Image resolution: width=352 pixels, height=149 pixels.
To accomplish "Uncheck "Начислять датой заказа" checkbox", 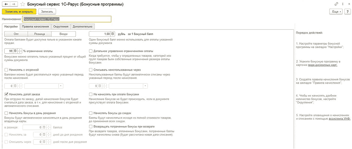I will 6,94.
